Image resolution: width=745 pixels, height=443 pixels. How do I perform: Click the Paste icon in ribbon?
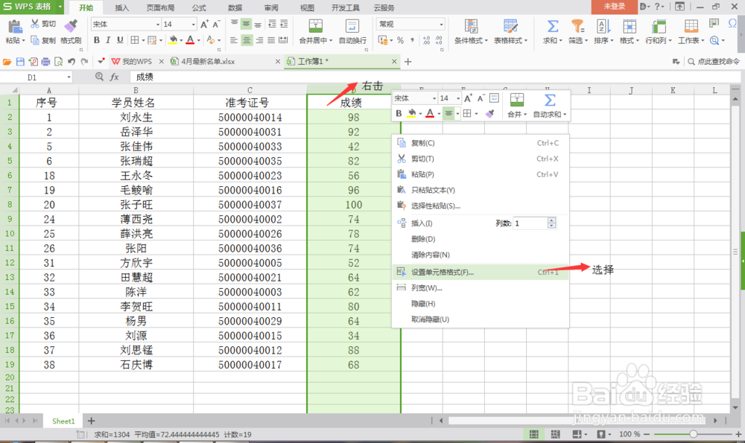click(15, 27)
